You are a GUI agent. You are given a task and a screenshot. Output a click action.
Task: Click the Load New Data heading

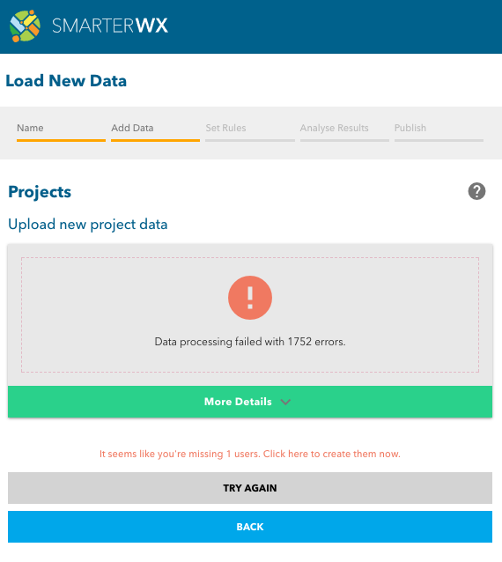(x=66, y=81)
